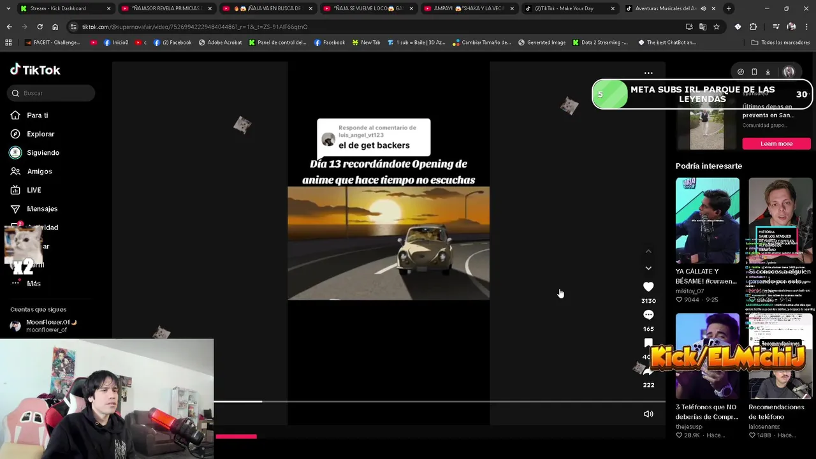Expand Todos los marcadores folder
The width and height of the screenshot is (816, 459).
[780, 42]
